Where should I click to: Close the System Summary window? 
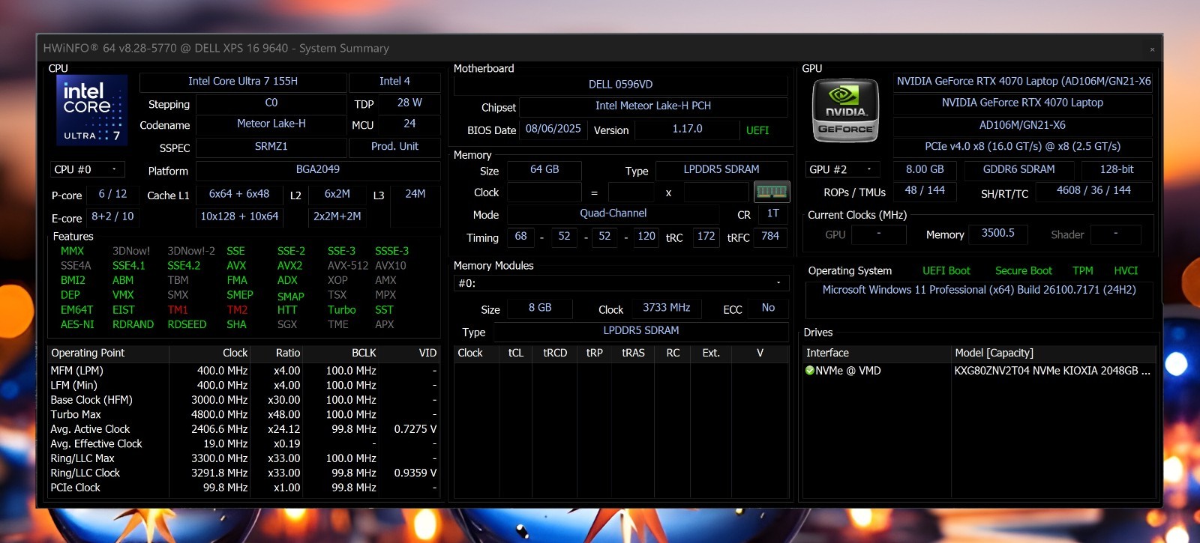1152,49
